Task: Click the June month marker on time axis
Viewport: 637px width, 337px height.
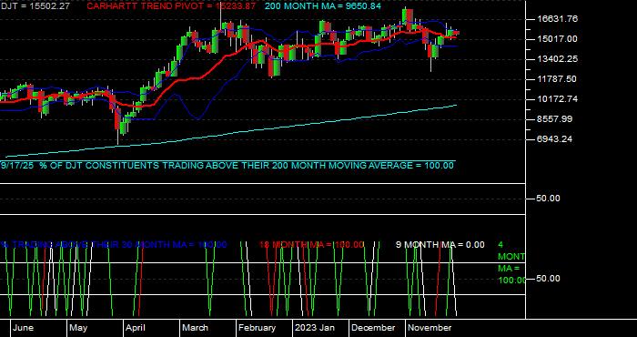Action: pos(23,328)
